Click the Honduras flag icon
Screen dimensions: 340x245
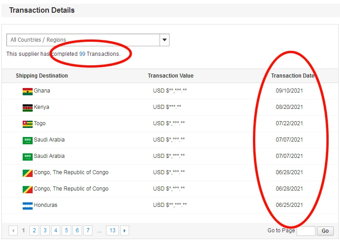coord(28,206)
